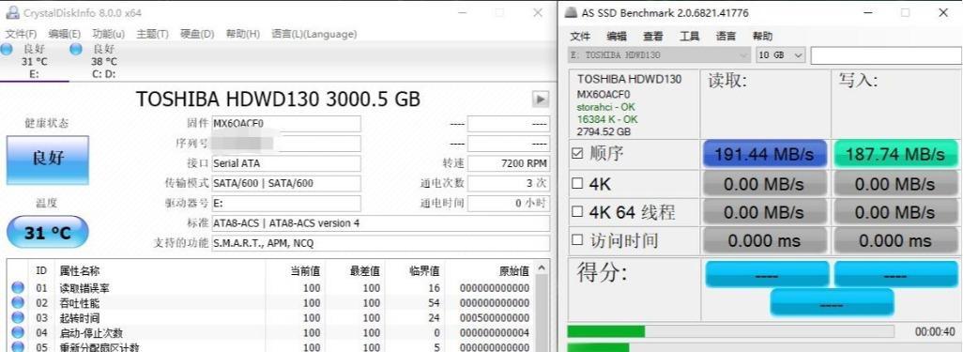Click the empty text field beside 10 GB
This screenshot has width=963, height=352.
[x=886, y=55]
